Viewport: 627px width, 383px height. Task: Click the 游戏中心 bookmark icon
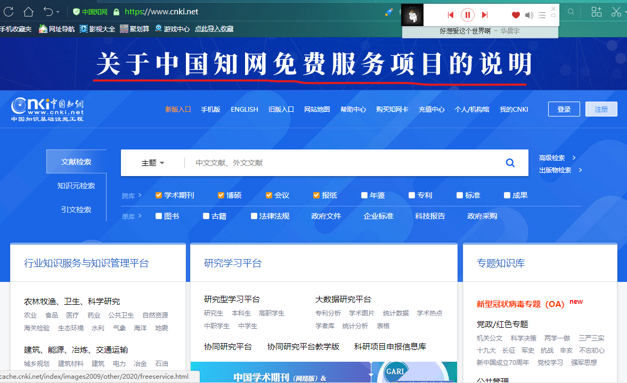159,29
